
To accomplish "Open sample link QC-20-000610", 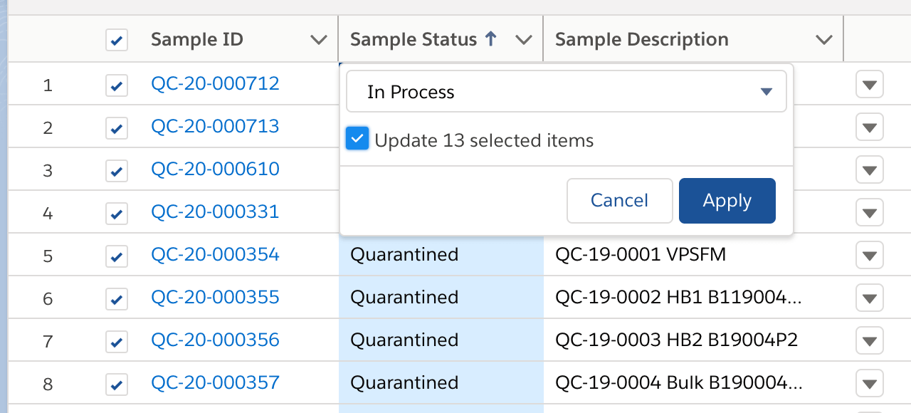I will (215, 169).
